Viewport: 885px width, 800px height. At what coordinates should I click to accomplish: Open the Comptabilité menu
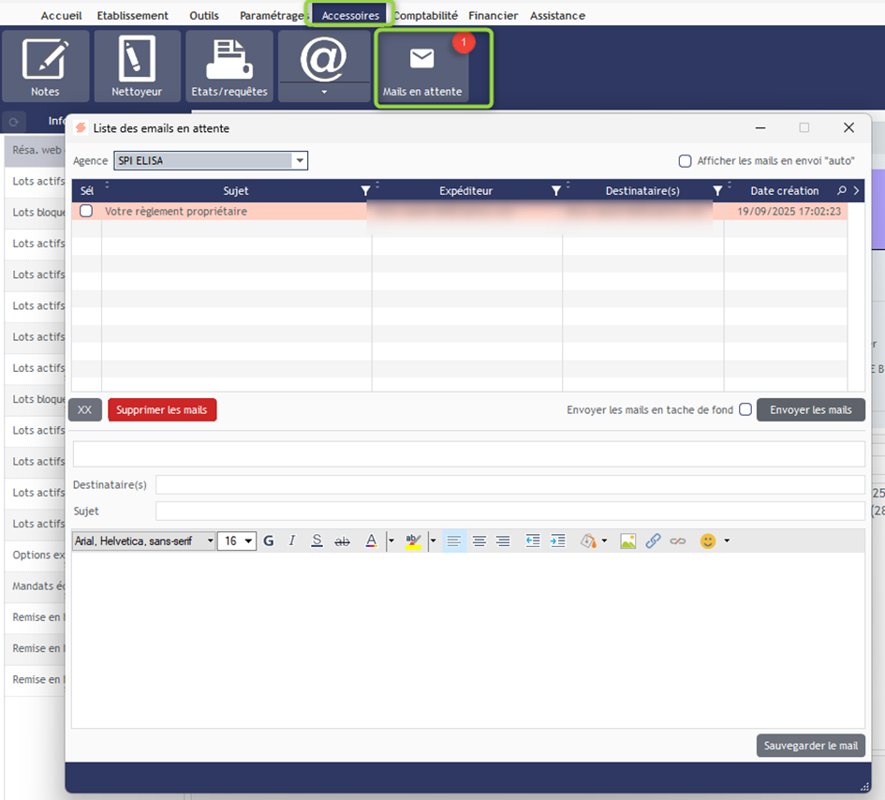click(425, 16)
